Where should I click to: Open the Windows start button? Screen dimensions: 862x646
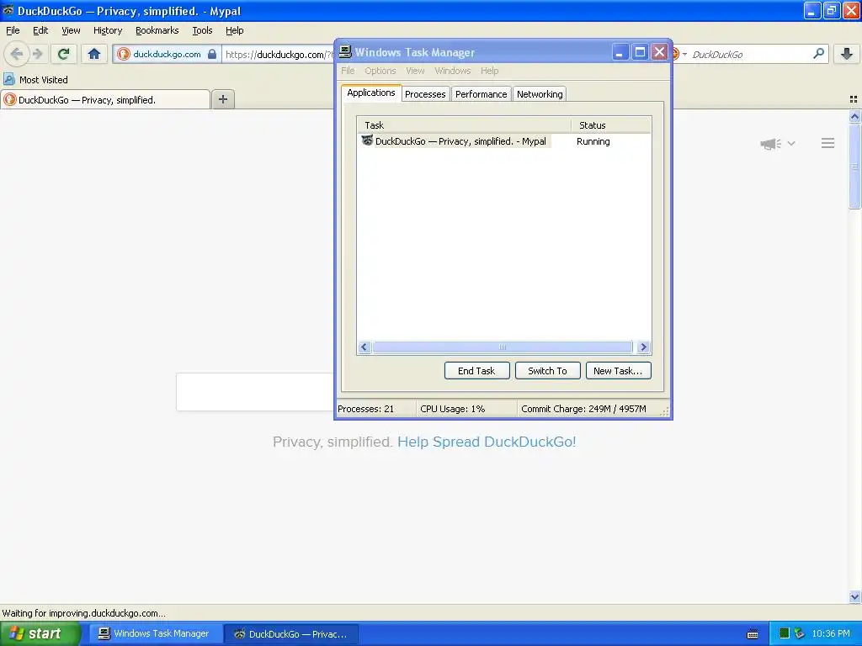point(40,633)
